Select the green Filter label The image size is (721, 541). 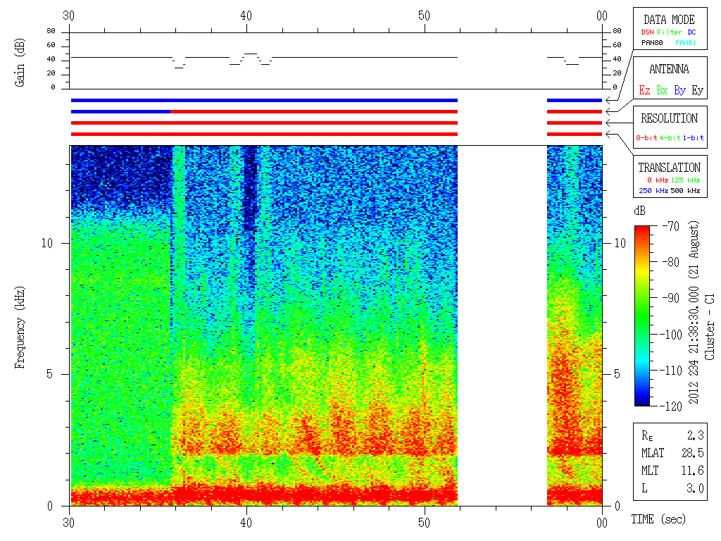670,32
